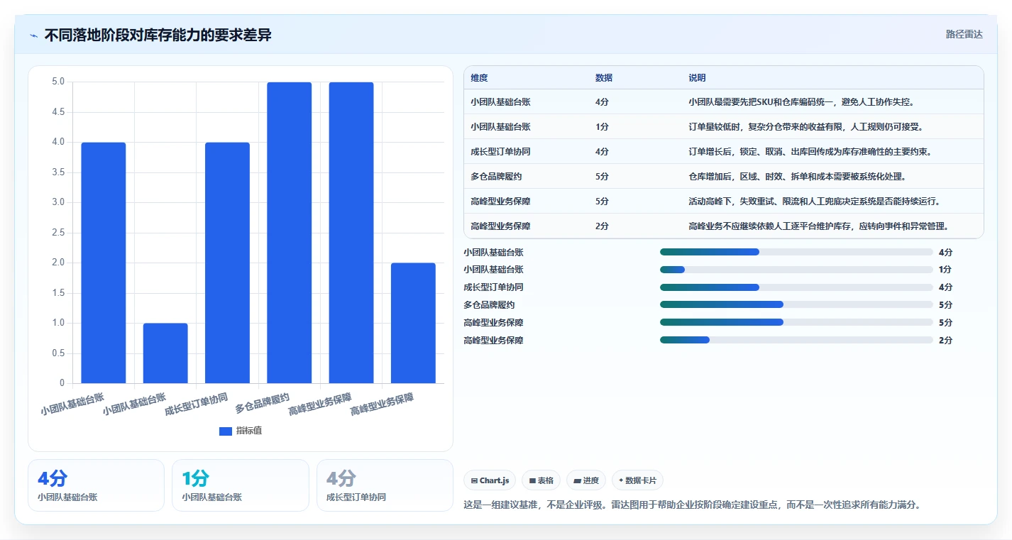
Task: Click the 成长型订单协同 x-axis label
Action: click(x=196, y=404)
